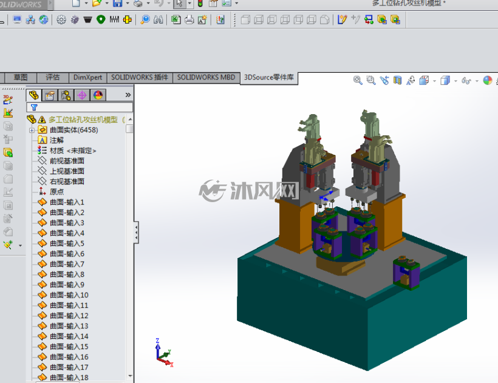The height and width of the screenshot is (383, 498).
Task: Open the DimXpertManager crosshair tab
Action: click(x=82, y=95)
